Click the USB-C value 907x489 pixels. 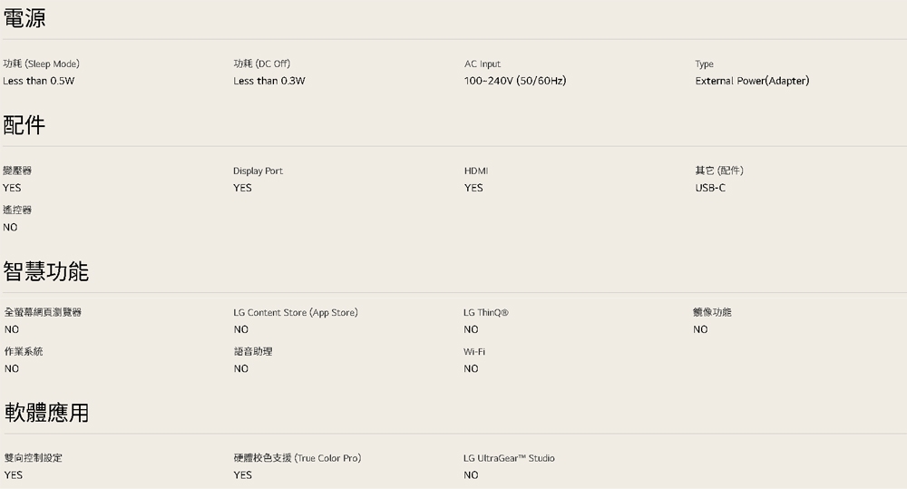click(x=710, y=188)
